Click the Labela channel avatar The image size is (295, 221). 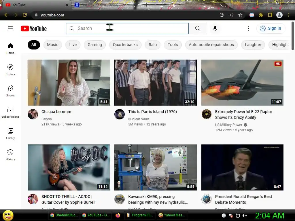click(33, 114)
